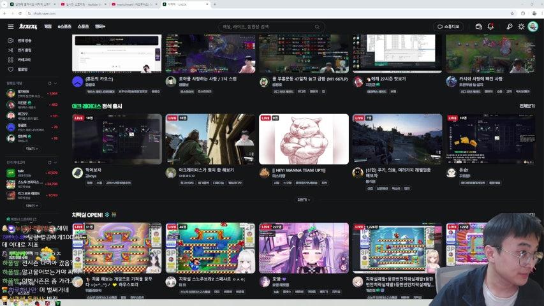
Task: Click 전체보기 link for Arc Raiders section
Action: pos(526,106)
